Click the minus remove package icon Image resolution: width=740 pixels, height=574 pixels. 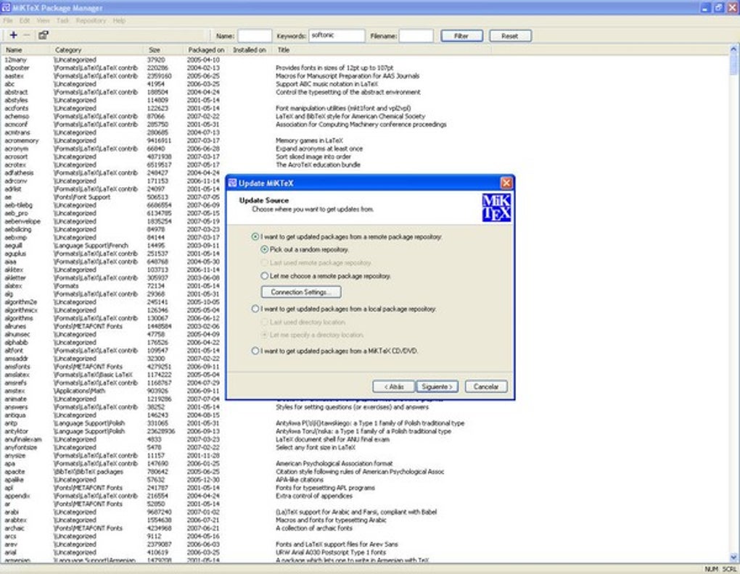pyautogui.click(x=26, y=35)
